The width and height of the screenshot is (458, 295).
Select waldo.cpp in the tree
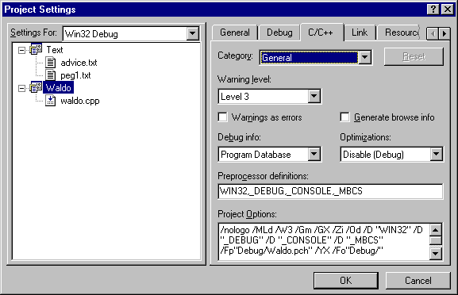pos(80,101)
